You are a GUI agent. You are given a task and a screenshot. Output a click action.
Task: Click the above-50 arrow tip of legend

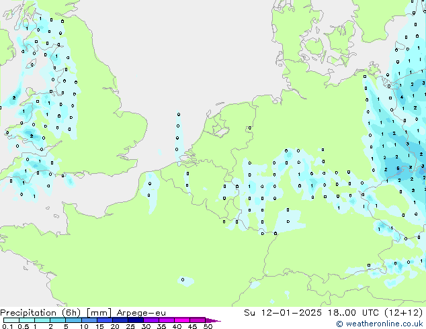[213, 320]
